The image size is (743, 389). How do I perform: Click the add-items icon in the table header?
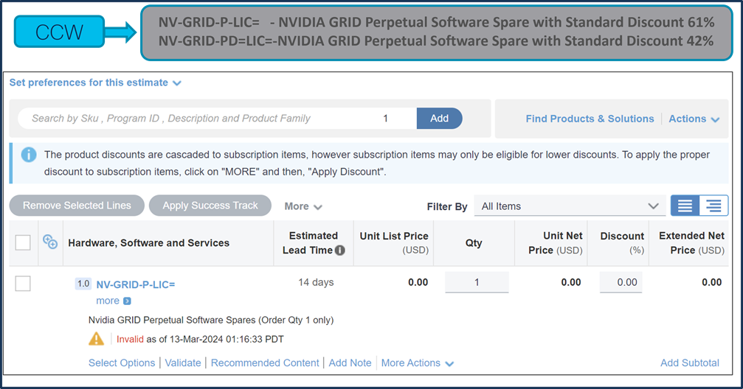[x=49, y=242]
